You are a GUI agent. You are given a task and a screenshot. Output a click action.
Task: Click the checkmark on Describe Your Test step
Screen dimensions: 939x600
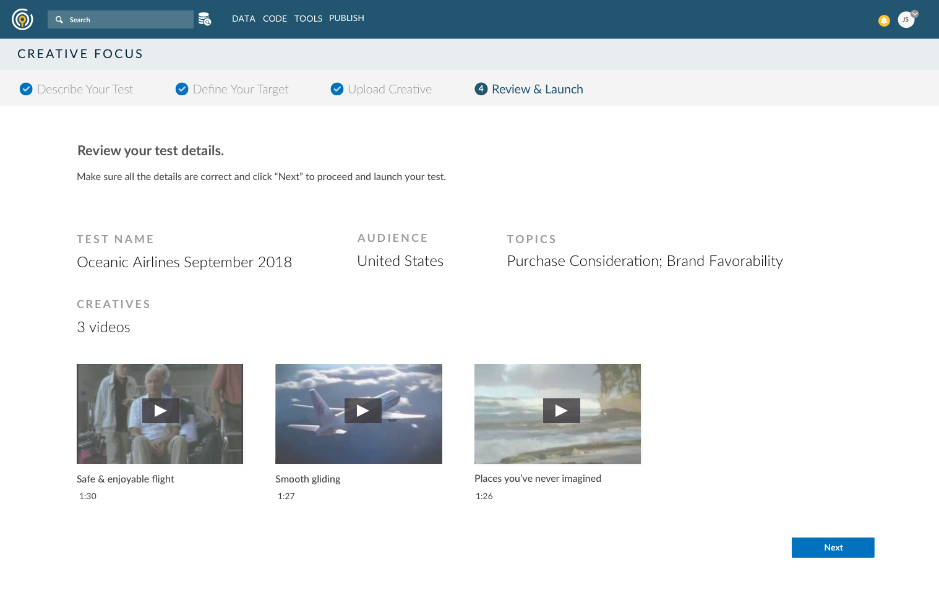(x=26, y=89)
